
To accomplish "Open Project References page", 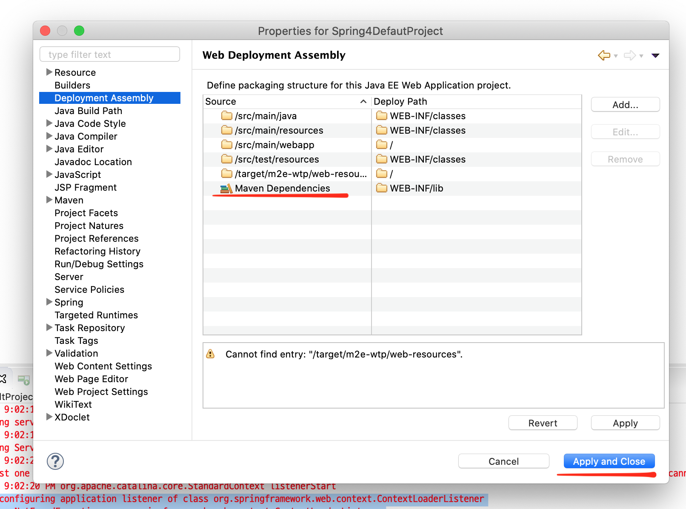I will point(97,238).
